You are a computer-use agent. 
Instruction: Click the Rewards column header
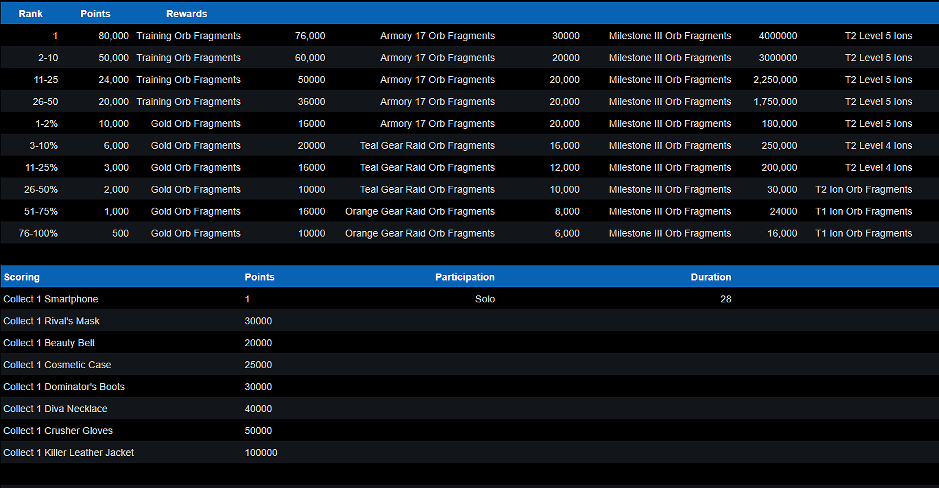pos(186,14)
